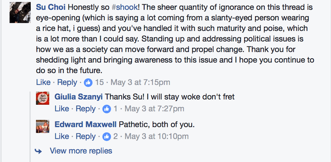This screenshot has width=331, height=162.
Task: Reply to Su Choi's comment
Action: click(x=67, y=82)
